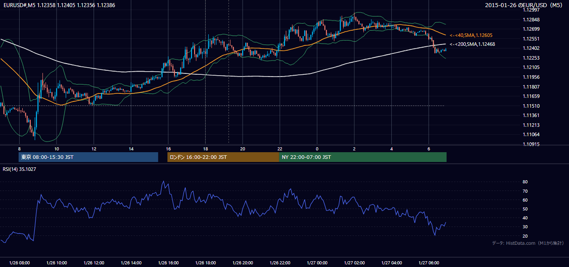Viewport: 569px width, 267px height.
Task: Click hour label 16 under the price chart
Action: pos(168,149)
